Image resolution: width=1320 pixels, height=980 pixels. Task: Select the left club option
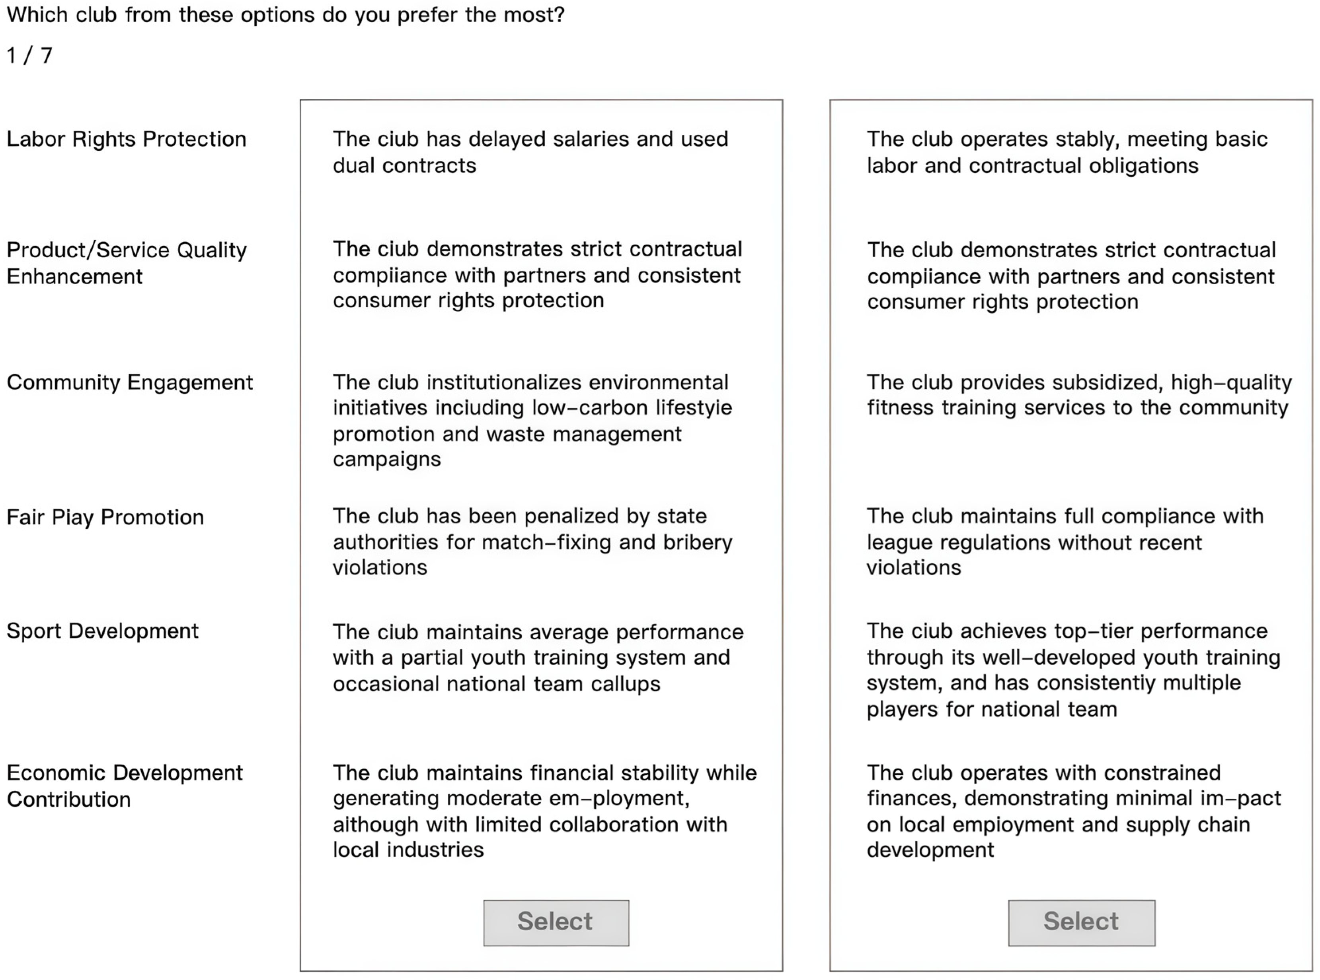pos(556,922)
